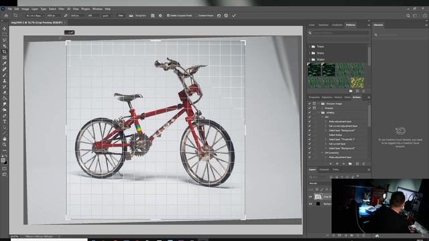Open the Window menu

tap(97, 9)
